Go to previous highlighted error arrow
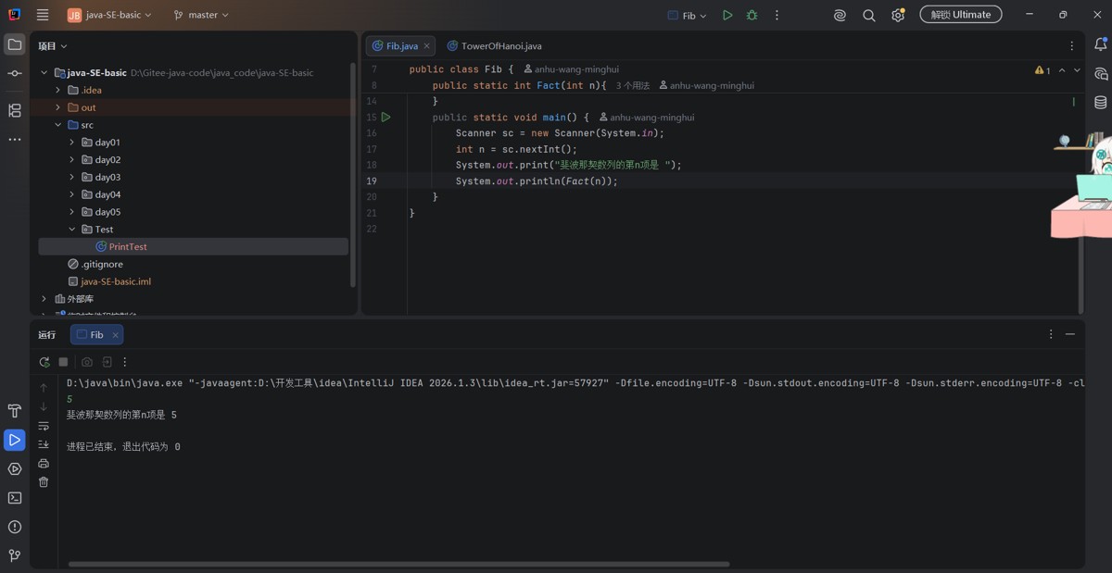 (1062, 69)
